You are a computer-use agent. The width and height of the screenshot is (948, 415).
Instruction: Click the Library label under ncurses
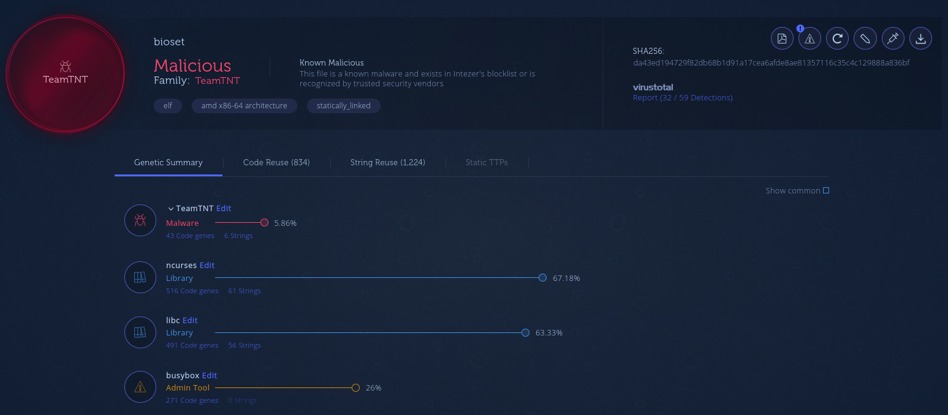[x=180, y=278]
